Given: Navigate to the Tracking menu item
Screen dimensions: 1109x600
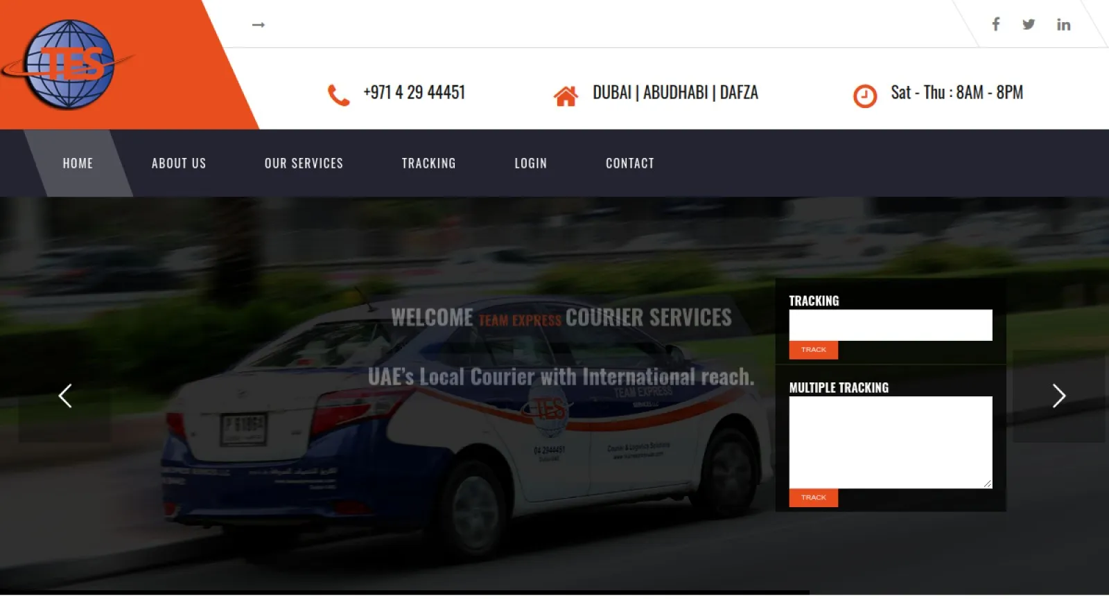Looking at the screenshot, I should (x=428, y=164).
